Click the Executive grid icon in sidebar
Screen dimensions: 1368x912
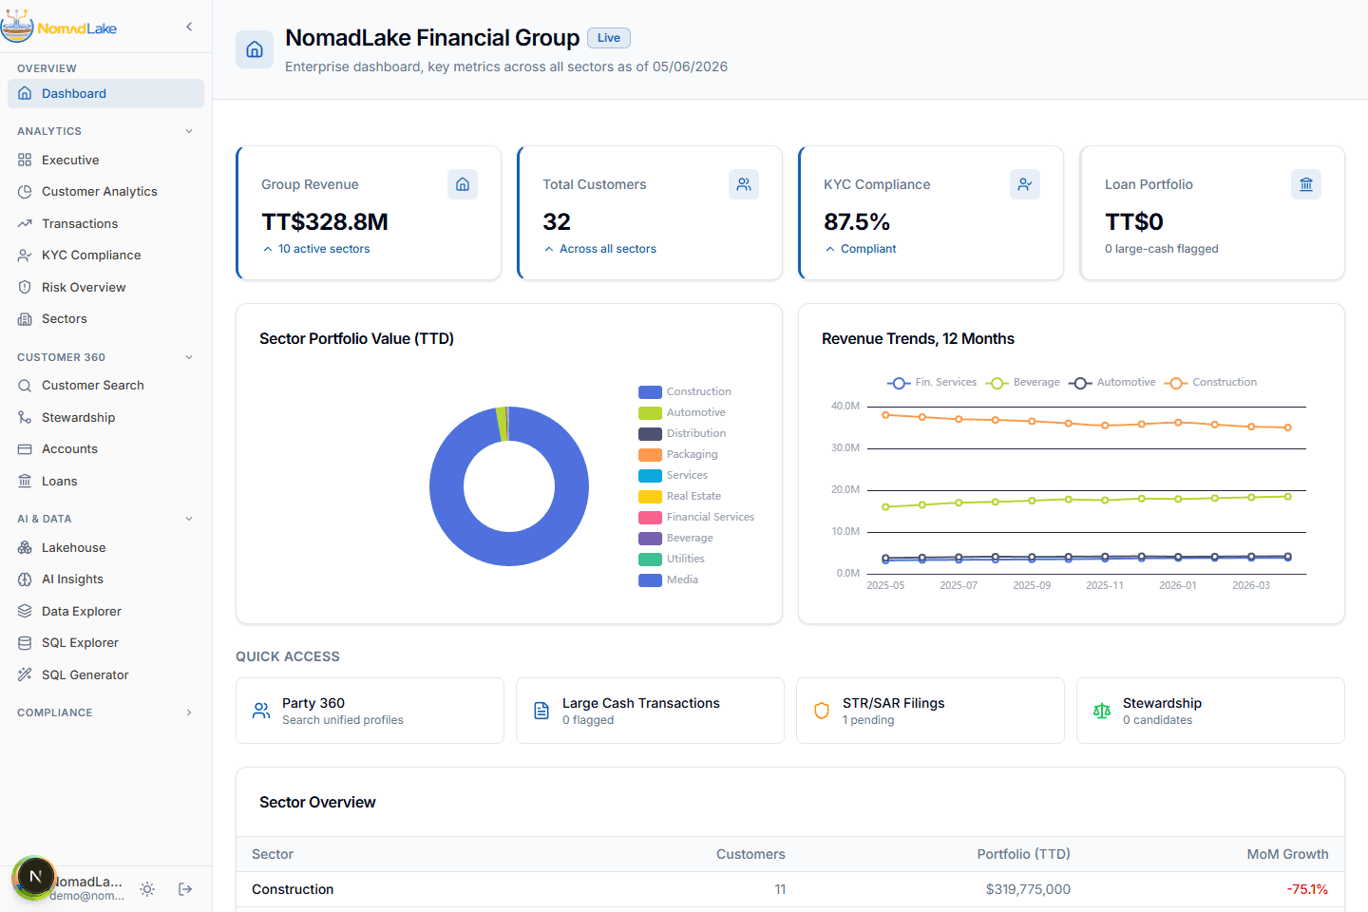(x=25, y=160)
